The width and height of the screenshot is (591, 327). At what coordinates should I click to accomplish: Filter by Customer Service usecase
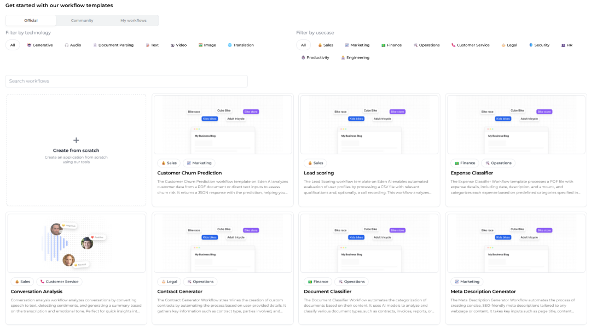(471, 45)
